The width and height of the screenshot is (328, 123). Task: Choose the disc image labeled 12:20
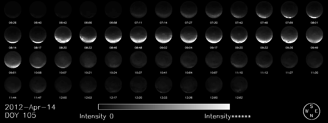click(139, 85)
